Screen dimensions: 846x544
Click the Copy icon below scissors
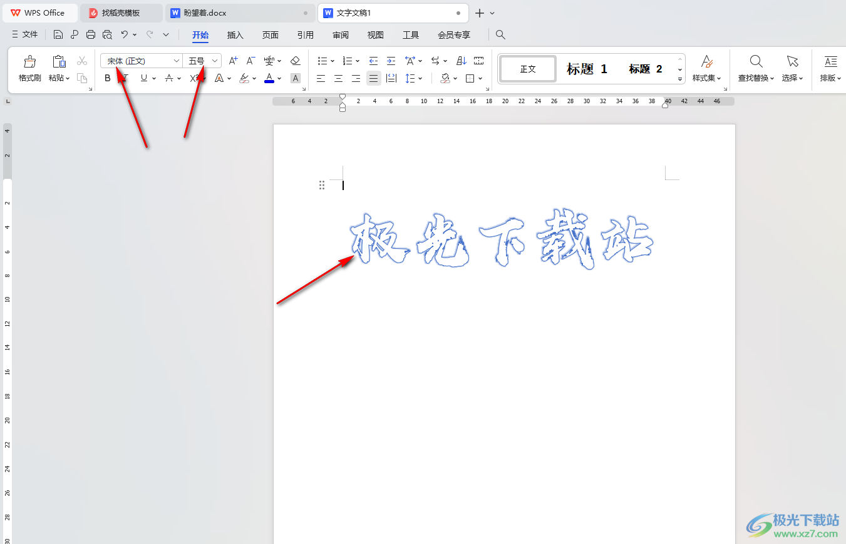pyautogui.click(x=82, y=78)
